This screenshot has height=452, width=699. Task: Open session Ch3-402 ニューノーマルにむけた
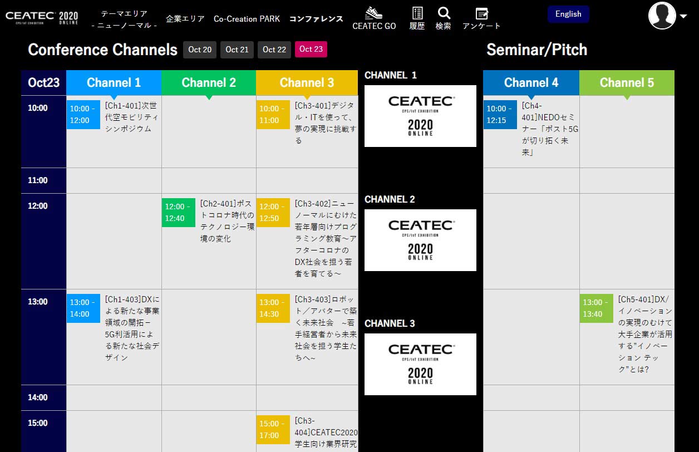pyautogui.click(x=326, y=238)
